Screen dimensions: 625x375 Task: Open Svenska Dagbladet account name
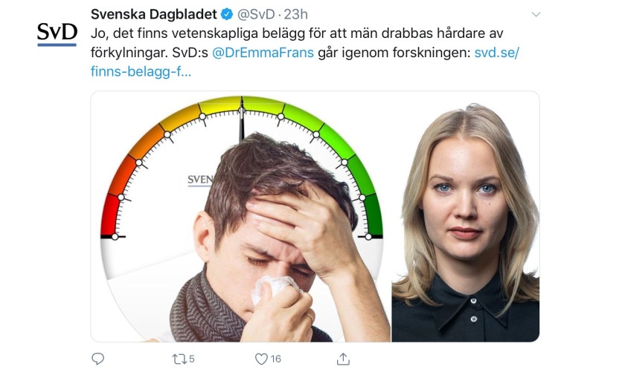tap(153, 14)
